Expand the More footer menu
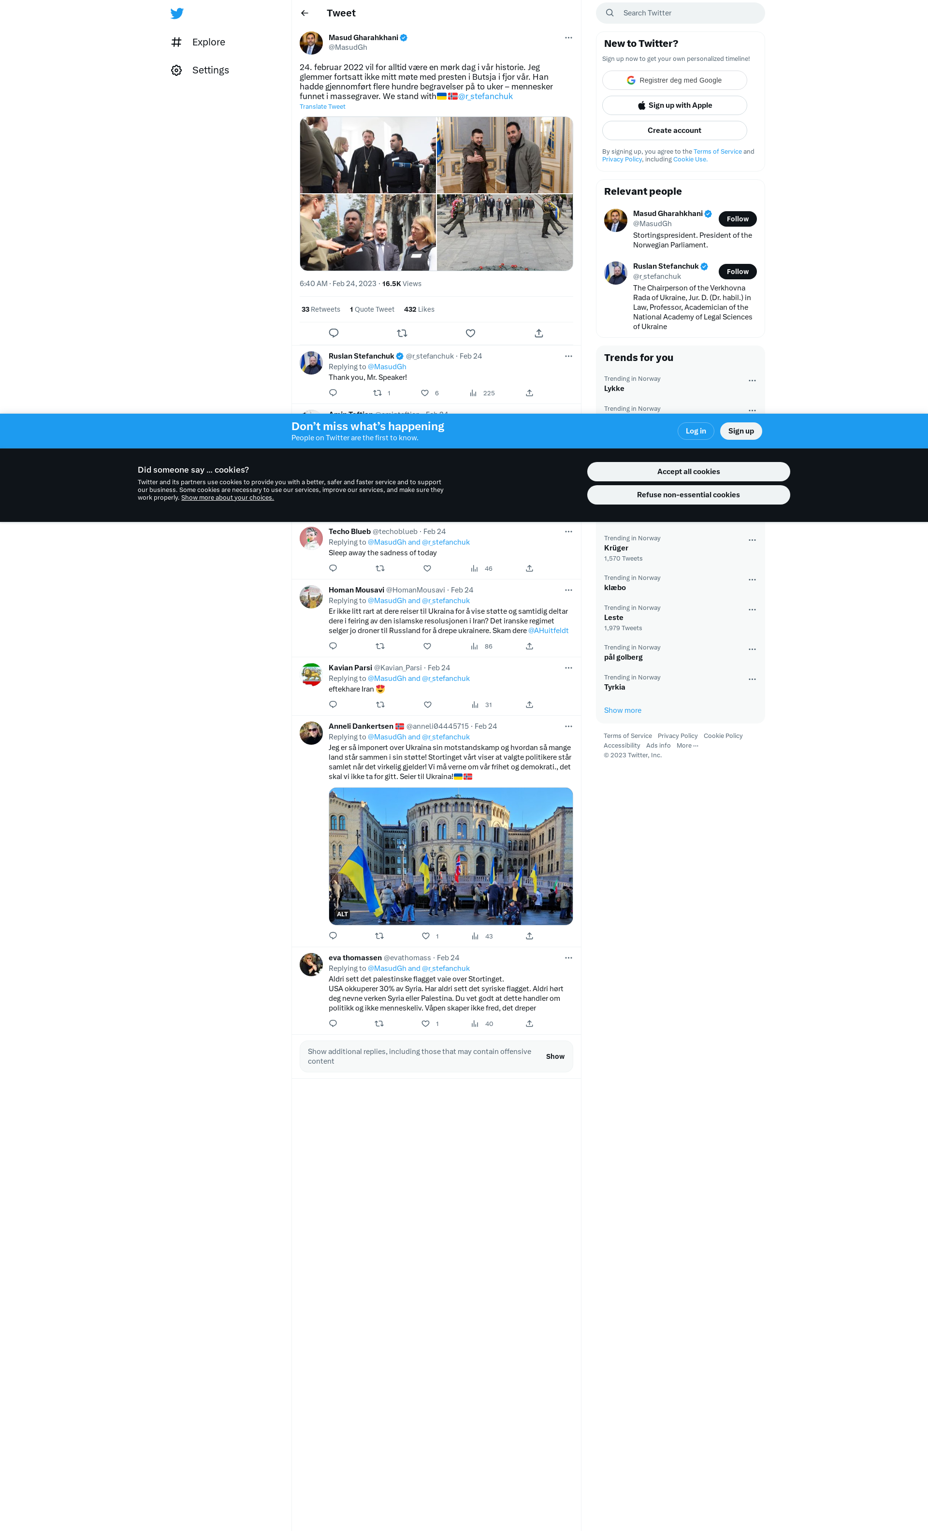This screenshot has width=928, height=1531. click(x=687, y=746)
